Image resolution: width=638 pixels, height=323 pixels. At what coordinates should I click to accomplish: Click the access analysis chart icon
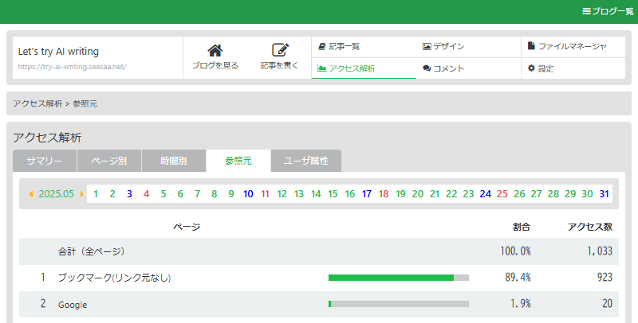(322, 68)
